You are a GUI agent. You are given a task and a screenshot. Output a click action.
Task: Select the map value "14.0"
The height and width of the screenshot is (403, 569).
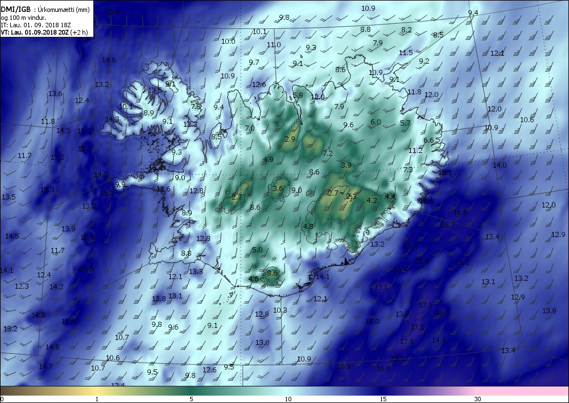click(500, 165)
